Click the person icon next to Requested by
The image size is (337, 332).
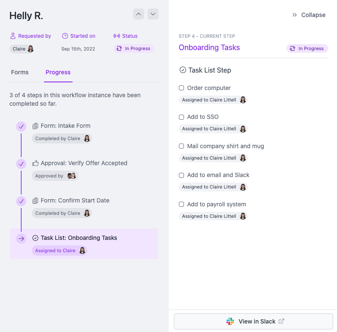pyautogui.click(x=13, y=36)
